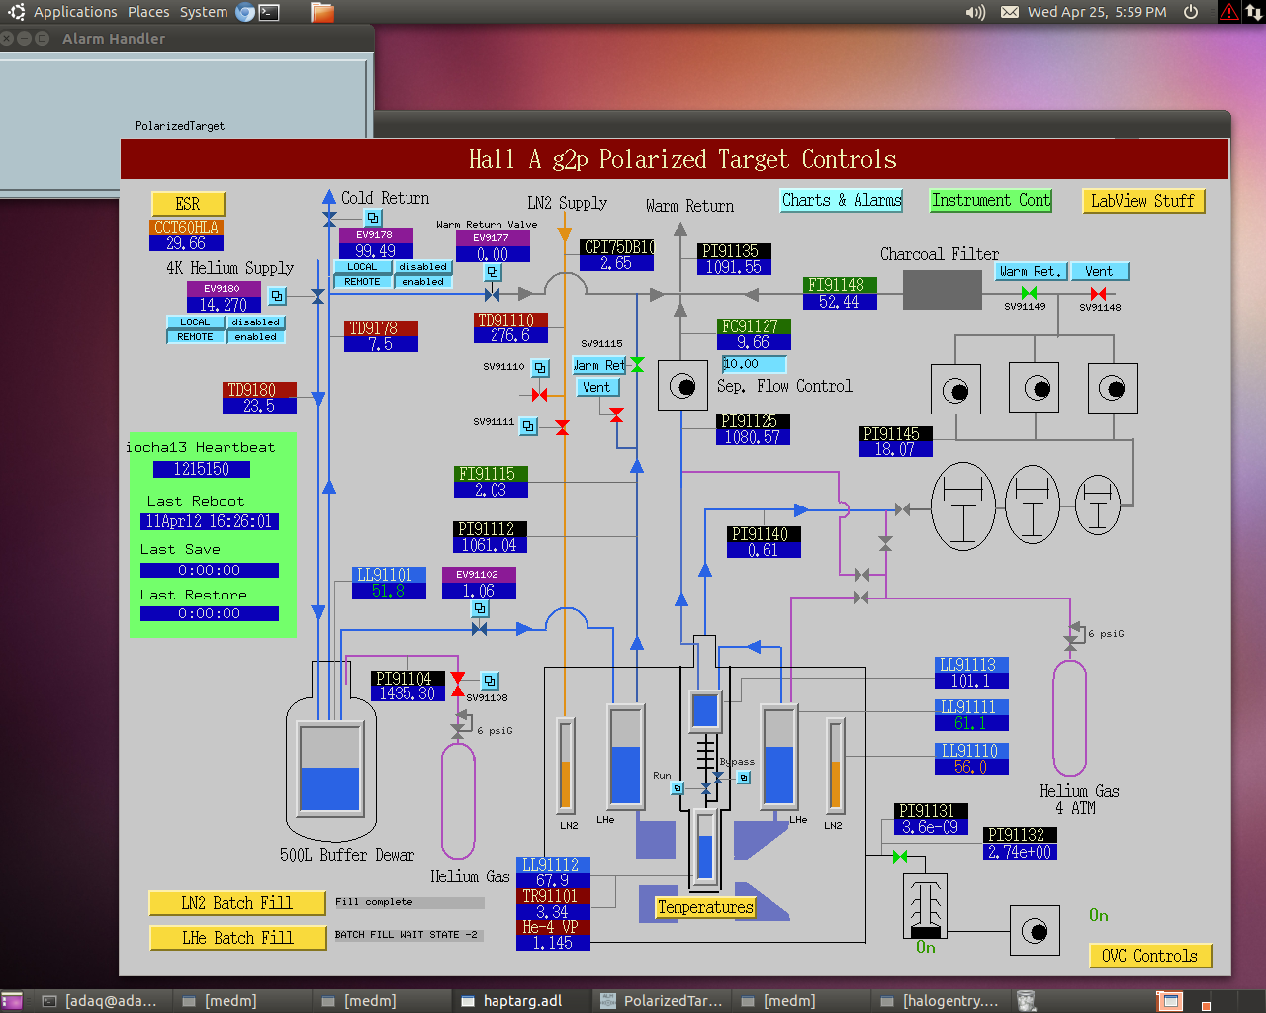Image resolution: width=1266 pixels, height=1013 pixels.
Task: Click the Vent button under SV91115
Action: coord(596,387)
